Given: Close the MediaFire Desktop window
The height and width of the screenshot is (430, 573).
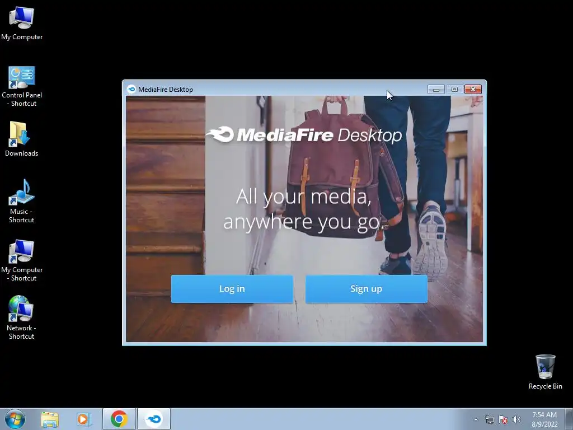Looking at the screenshot, I should coord(473,89).
